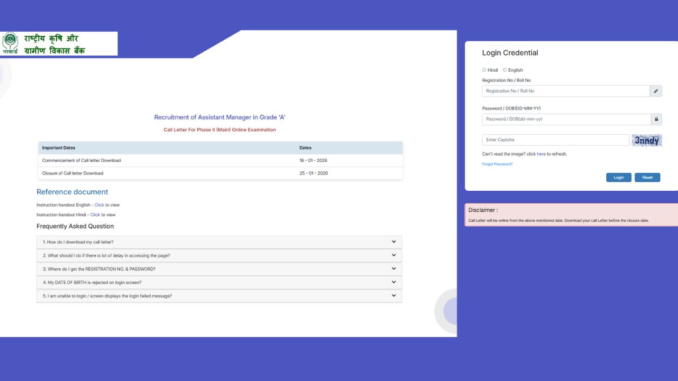Open the Hindi instruction handout link
This screenshot has height=381, width=678.
coord(95,215)
